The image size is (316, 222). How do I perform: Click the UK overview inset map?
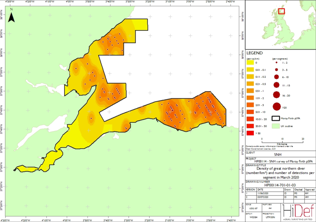coord(280,25)
